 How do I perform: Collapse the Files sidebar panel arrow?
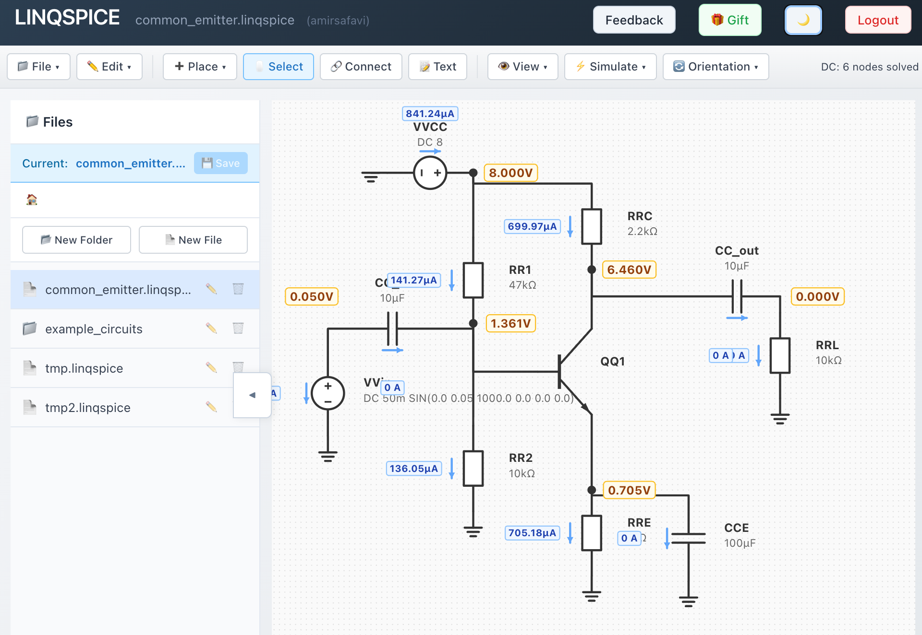click(252, 395)
